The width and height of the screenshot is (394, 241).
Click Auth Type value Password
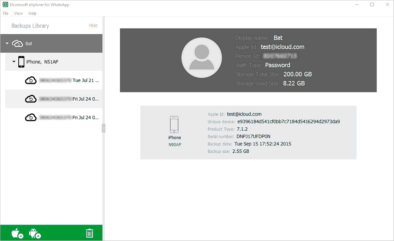tap(278, 65)
